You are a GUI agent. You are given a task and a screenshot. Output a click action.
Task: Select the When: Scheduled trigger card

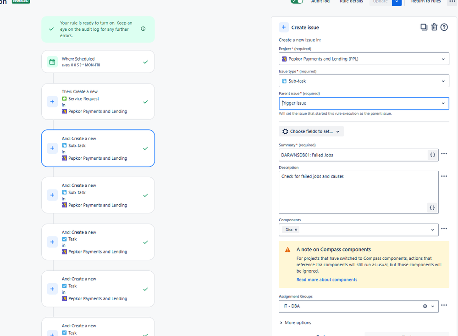tap(98, 62)
